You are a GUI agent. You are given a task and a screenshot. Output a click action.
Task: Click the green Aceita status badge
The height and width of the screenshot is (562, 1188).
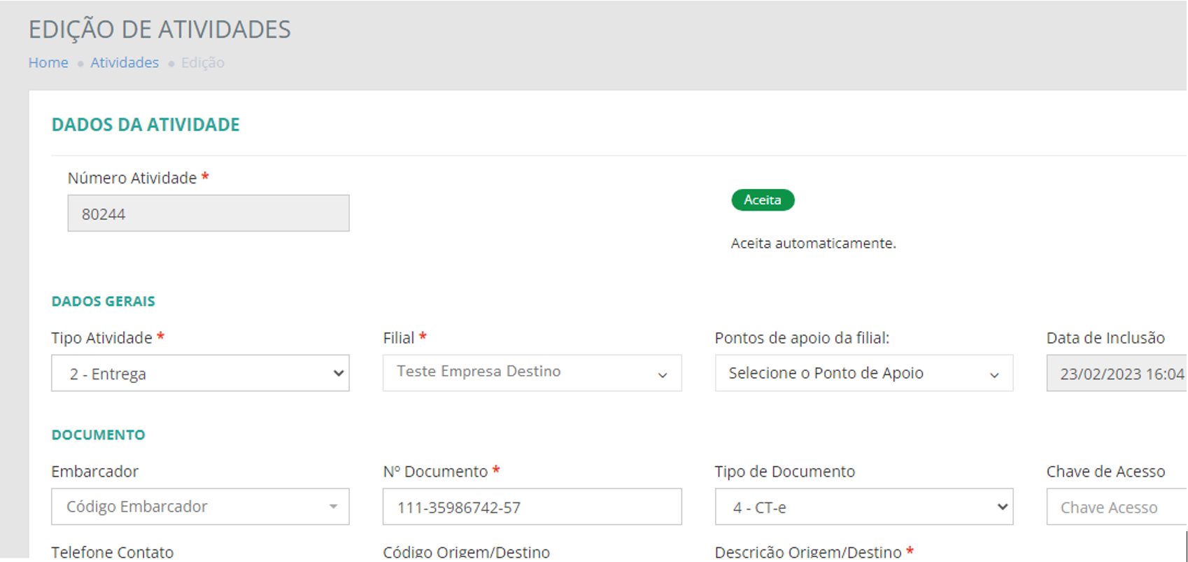pyautogui.click(x=762, y=200)
